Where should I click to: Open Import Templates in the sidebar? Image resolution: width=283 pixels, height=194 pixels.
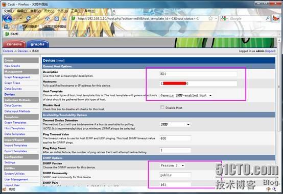pos(16,145)
